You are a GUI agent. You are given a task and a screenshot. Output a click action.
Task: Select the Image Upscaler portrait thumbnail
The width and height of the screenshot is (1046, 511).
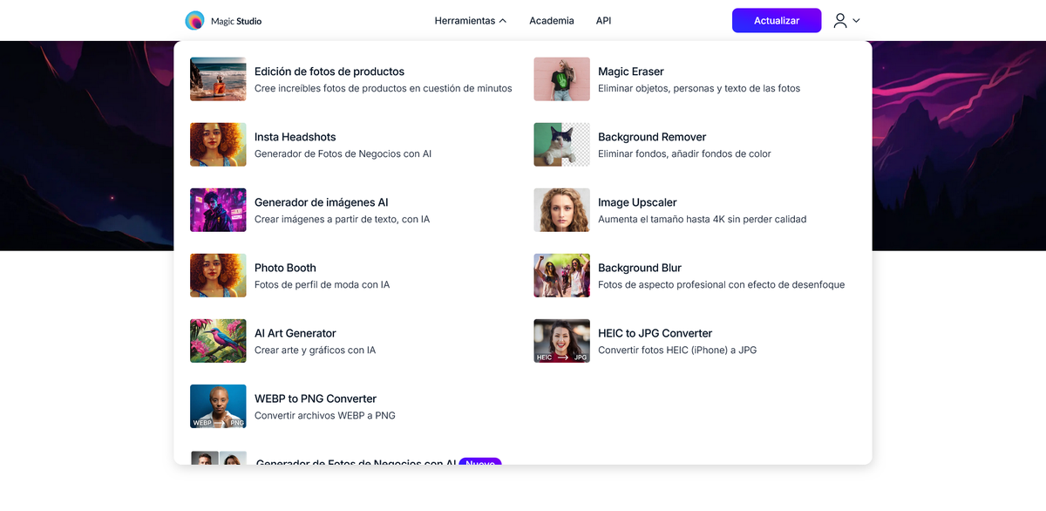(x=561, y=209)
